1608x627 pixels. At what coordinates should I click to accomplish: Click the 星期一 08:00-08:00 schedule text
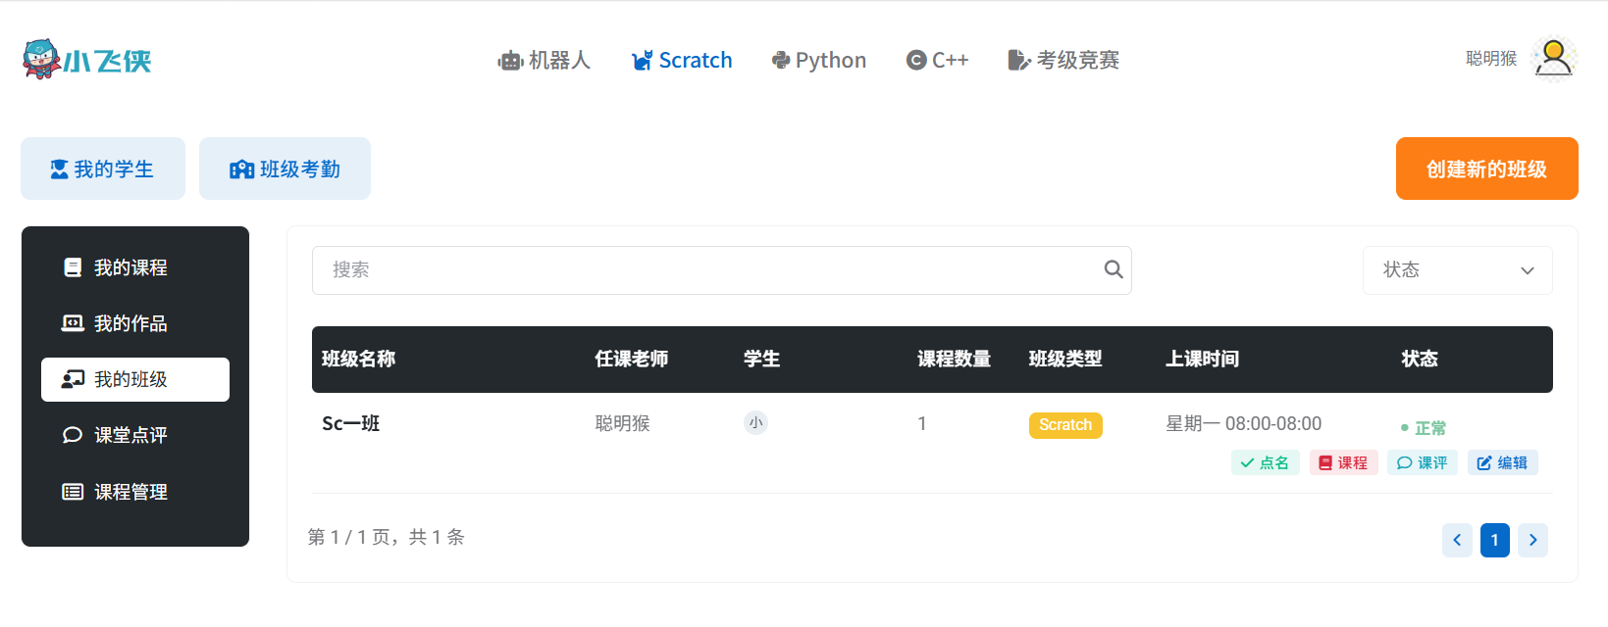coord(1243,423)
